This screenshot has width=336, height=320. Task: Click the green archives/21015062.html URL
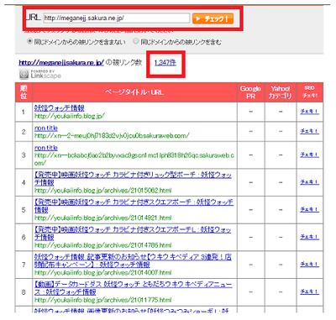(103, 191)
